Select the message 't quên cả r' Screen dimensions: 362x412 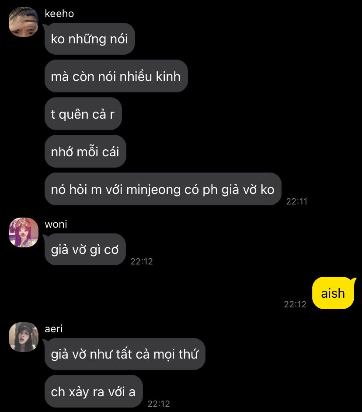click(x=83, y=114)
